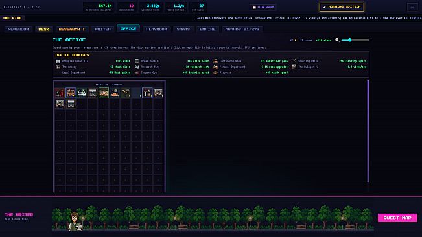This screenshot has height=237, width=422.
Task: Click the zoom magnifier icon
Action: 337,40
